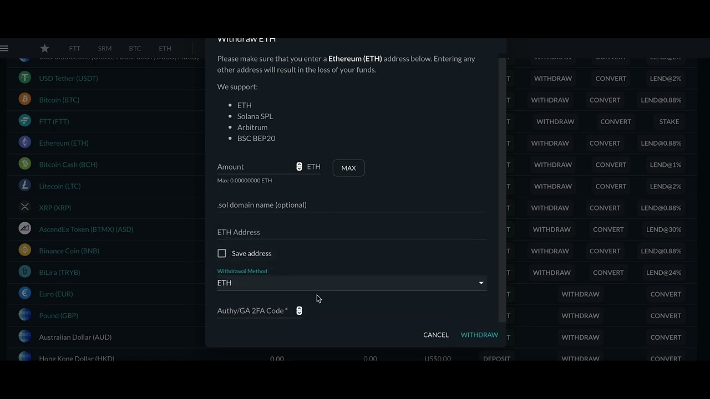
Task: Click the XRP coin icon
Action: pos(24,207)
